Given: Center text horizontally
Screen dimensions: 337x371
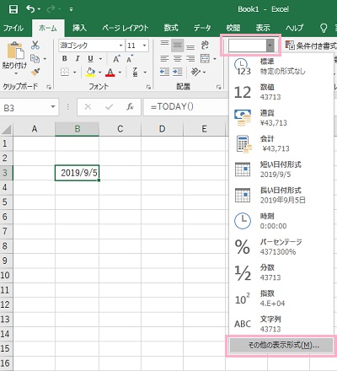Looking at the screenshot, I should click(x=178, y=58).
